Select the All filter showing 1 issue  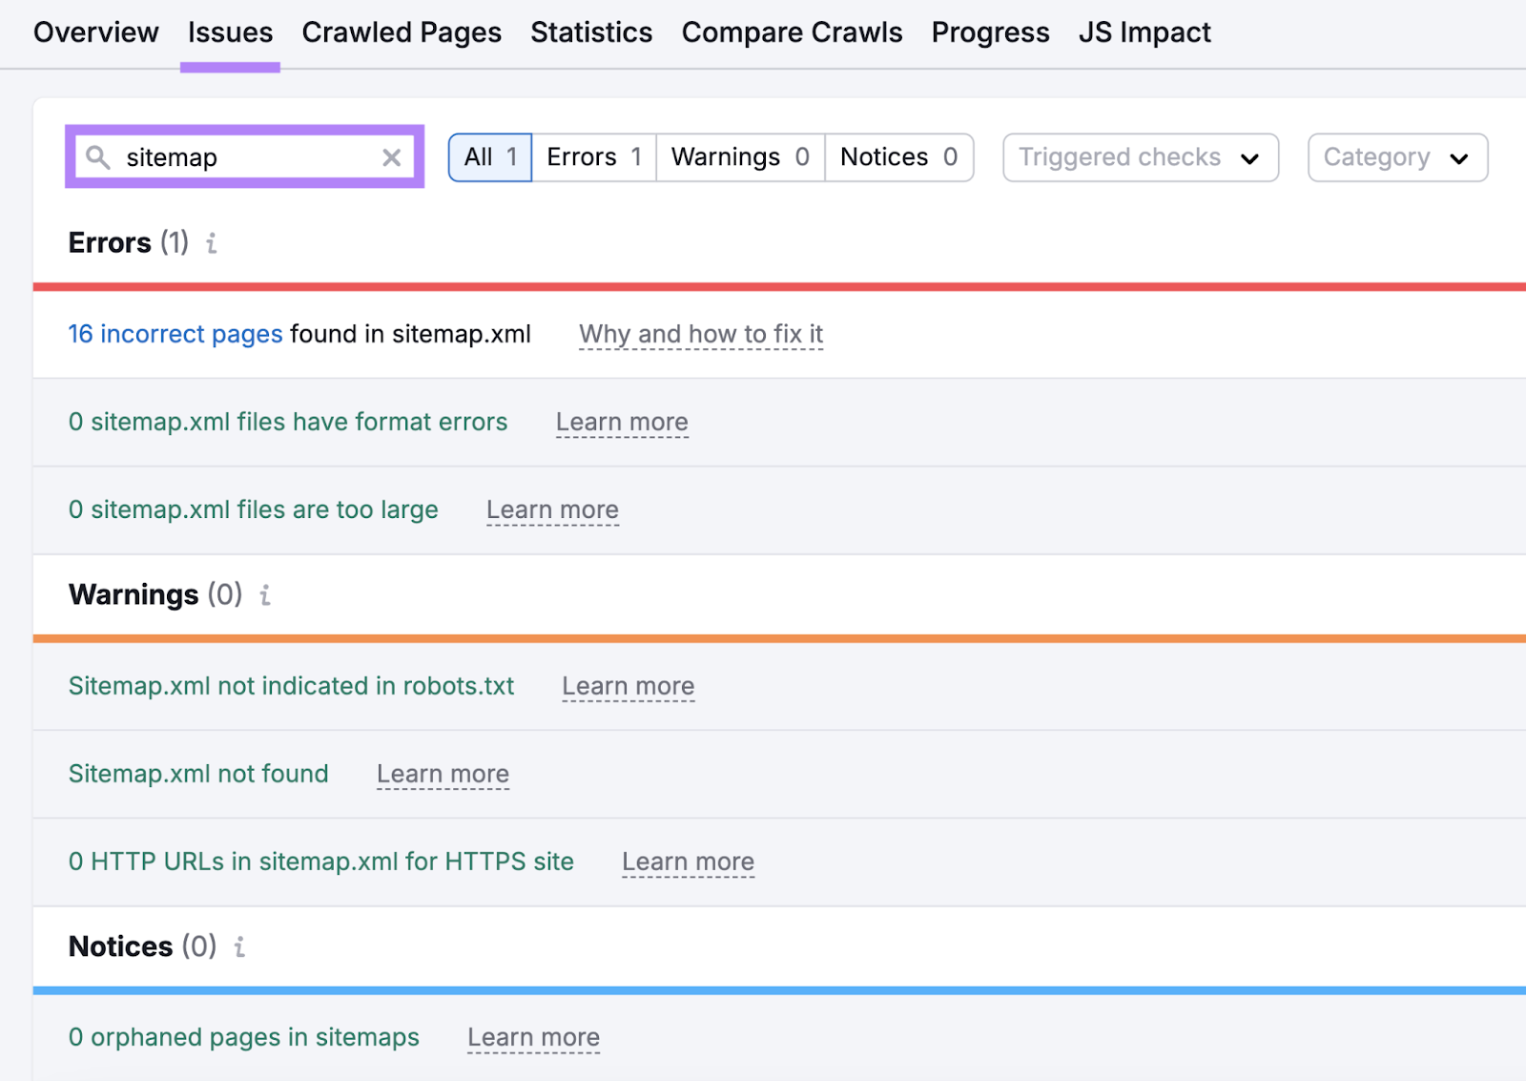(x=489, y=156)
